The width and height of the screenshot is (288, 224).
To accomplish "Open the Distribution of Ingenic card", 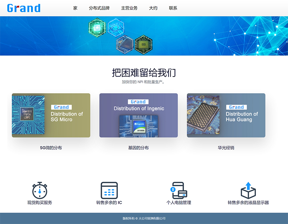I will click(139, 115).
